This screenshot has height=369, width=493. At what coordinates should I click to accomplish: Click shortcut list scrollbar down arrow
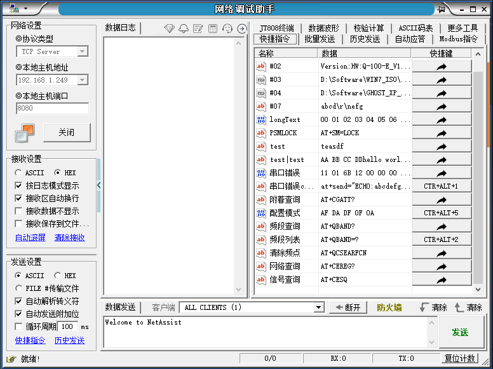click(478, 290)
